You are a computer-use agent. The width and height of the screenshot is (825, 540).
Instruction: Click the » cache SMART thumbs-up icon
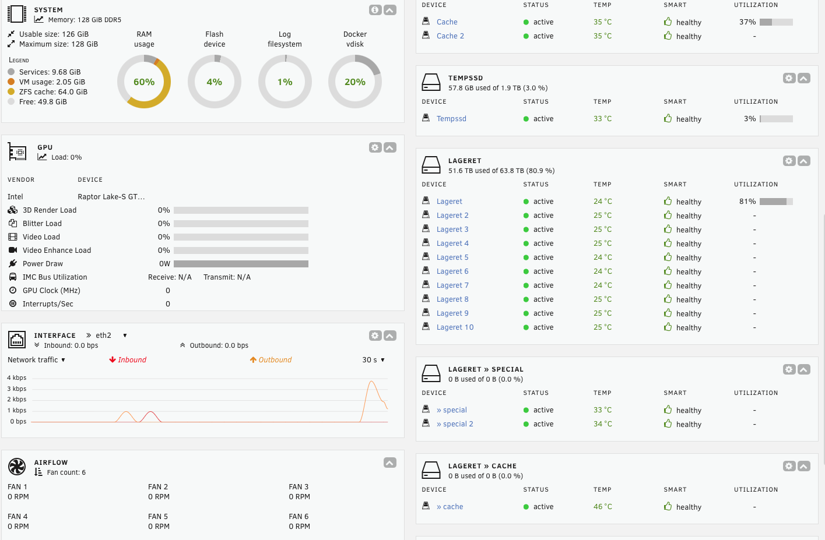pyautogui.click(x=668, y=506)
